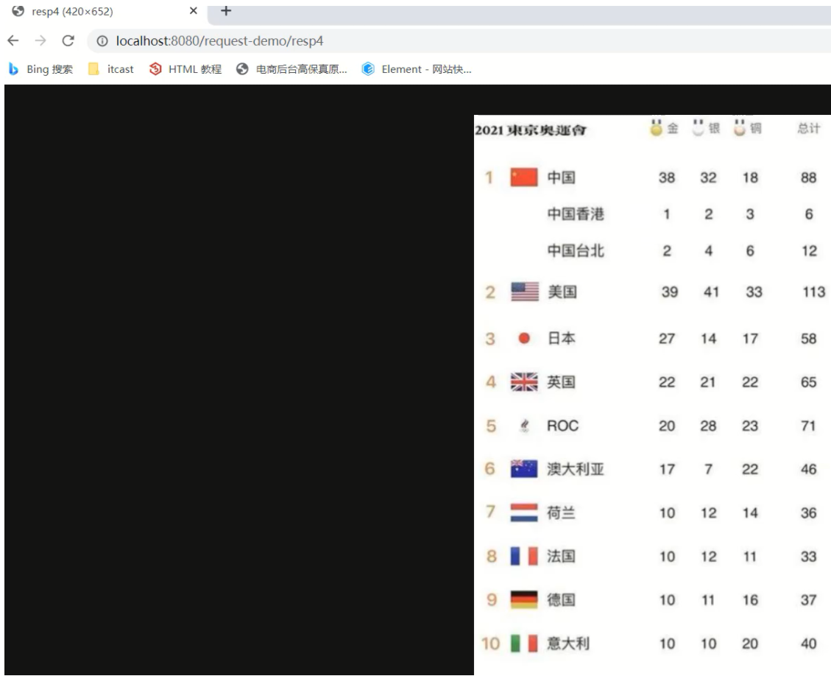Open the 电商后台高保真原 bookmark
The height and width of the screenshot is (676, 831).
click(291, 69)
